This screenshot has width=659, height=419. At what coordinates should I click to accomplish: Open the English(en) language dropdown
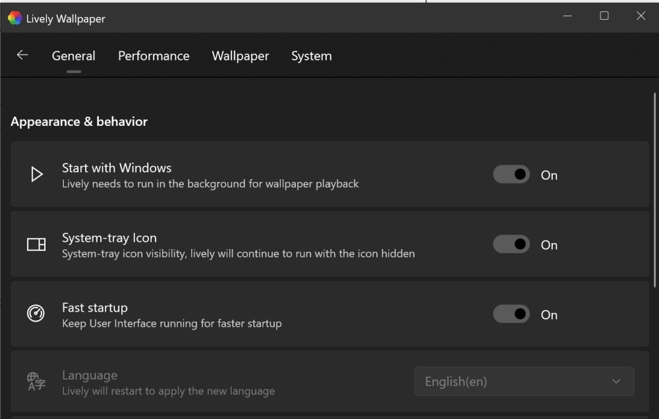[524, 381]
